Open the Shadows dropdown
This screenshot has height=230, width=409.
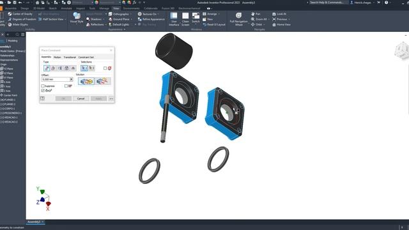[104, 19]
